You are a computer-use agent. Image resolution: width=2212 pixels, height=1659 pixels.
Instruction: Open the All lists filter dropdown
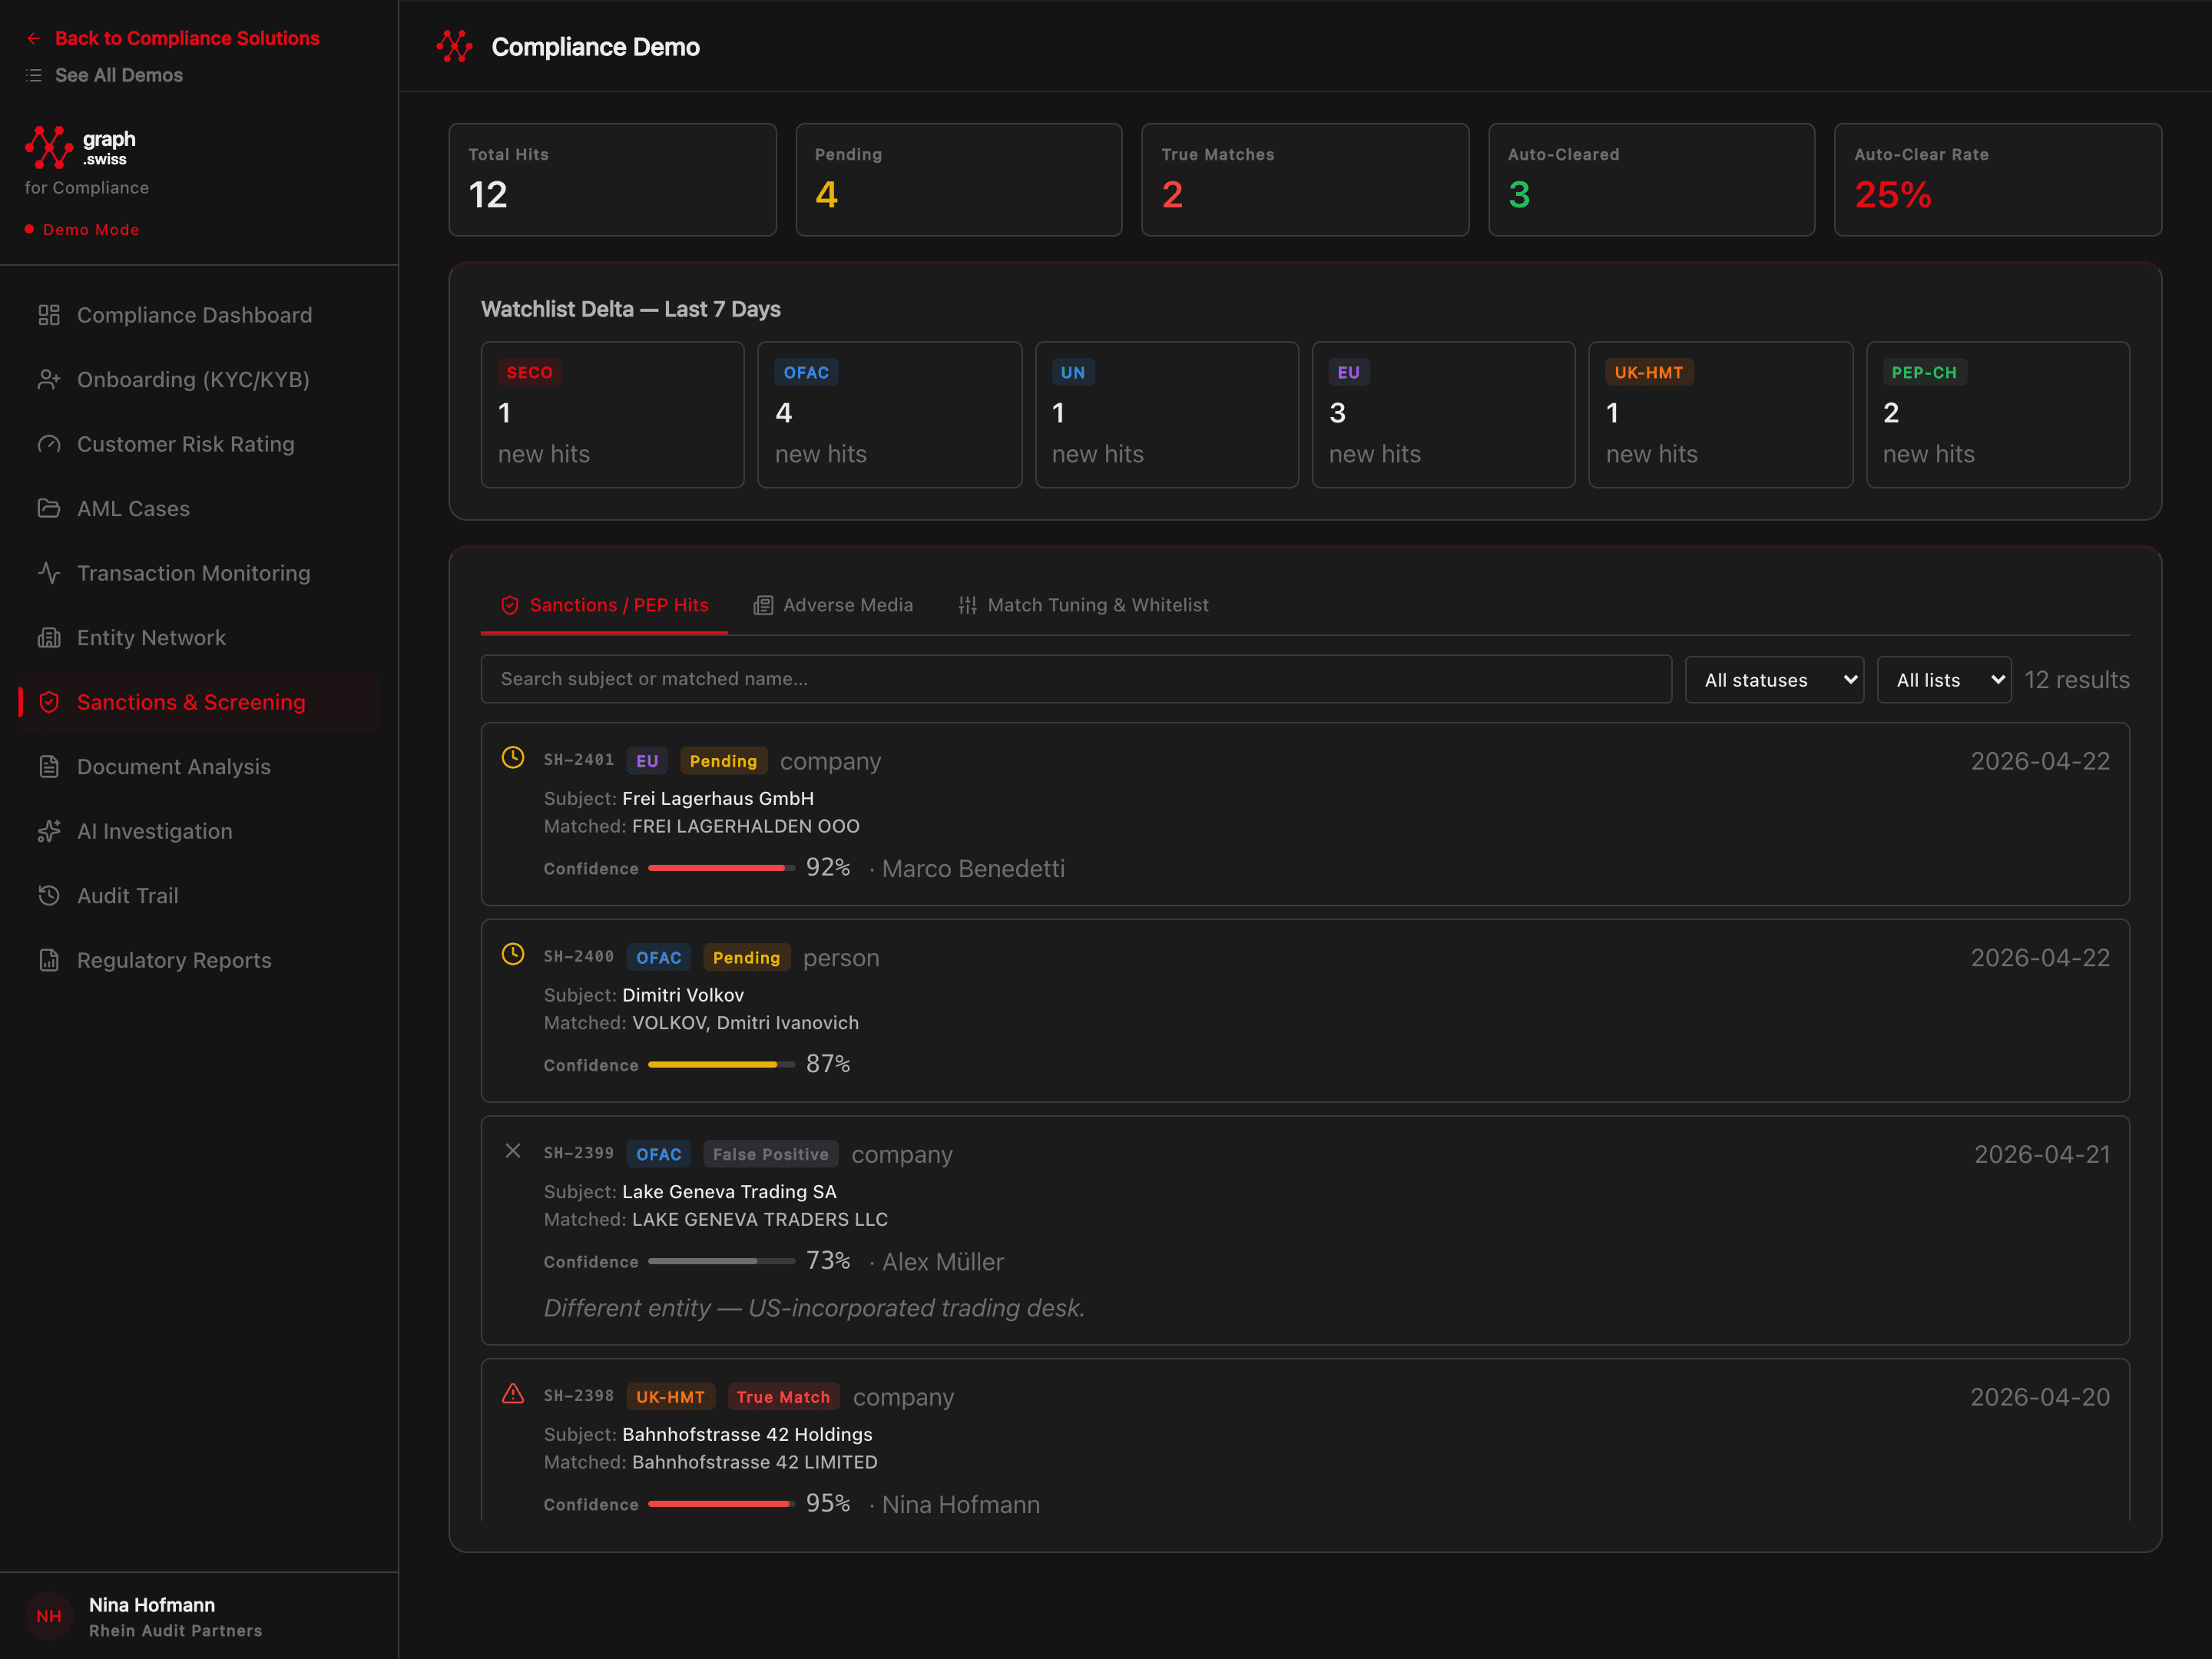pyautogui.click(x=1944, y=680)
